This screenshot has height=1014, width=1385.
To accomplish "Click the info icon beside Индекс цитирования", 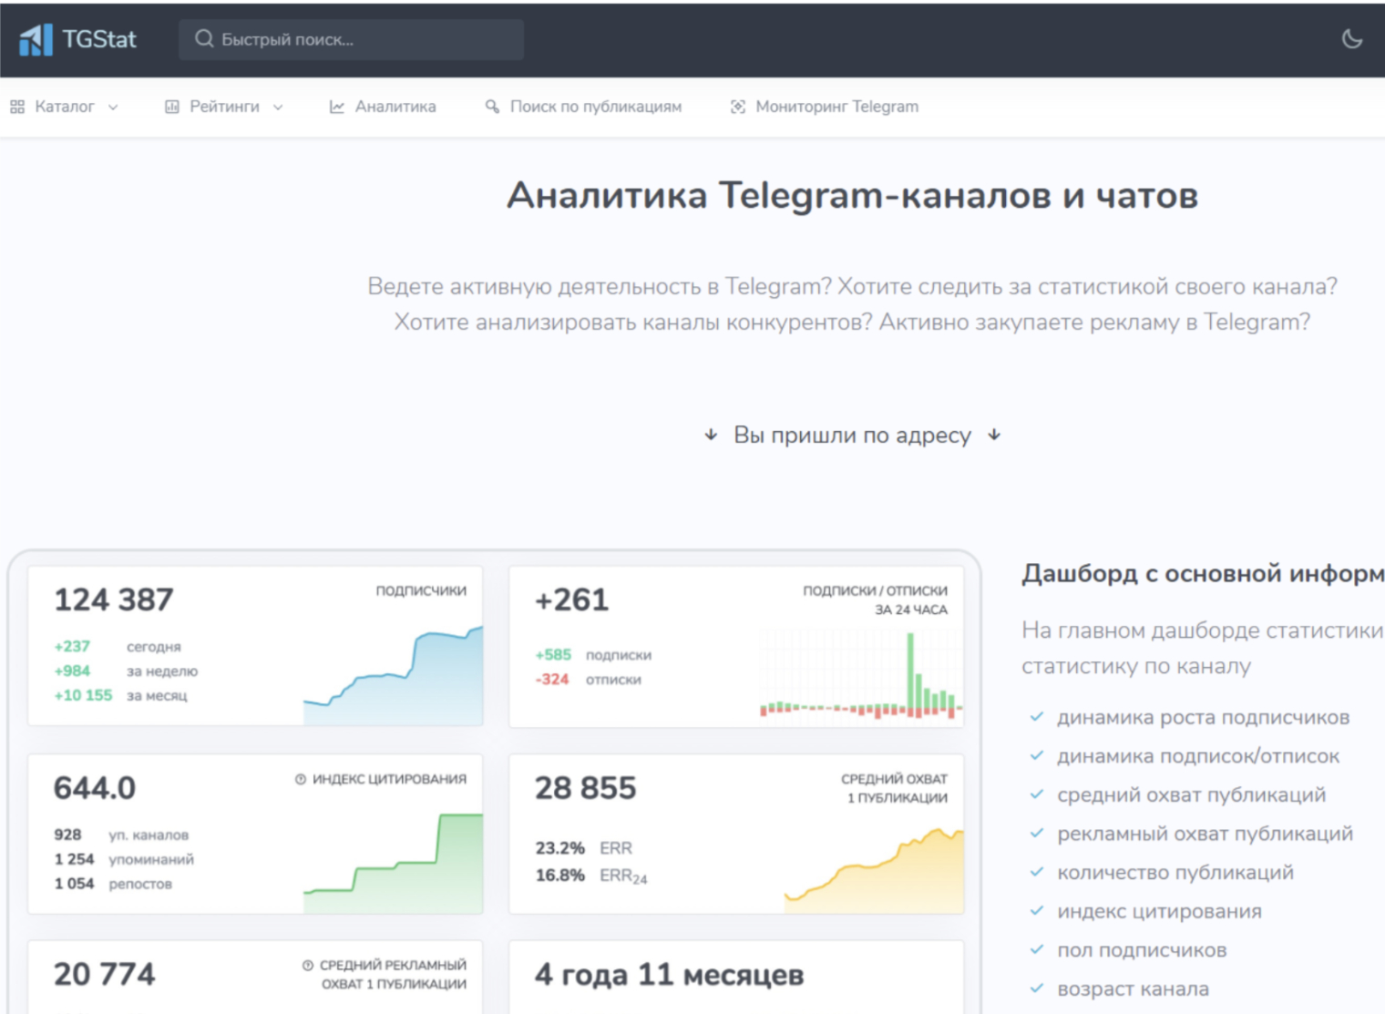I will tap(301, 779).
